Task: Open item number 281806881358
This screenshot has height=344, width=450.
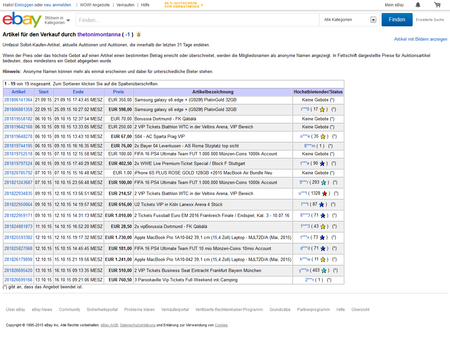Action: (x=18, y=110)
